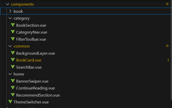Click the Vue icon beside ThemeSwitcher.vue
Screen dimensions: 172x108
click(x=10, y=102)
